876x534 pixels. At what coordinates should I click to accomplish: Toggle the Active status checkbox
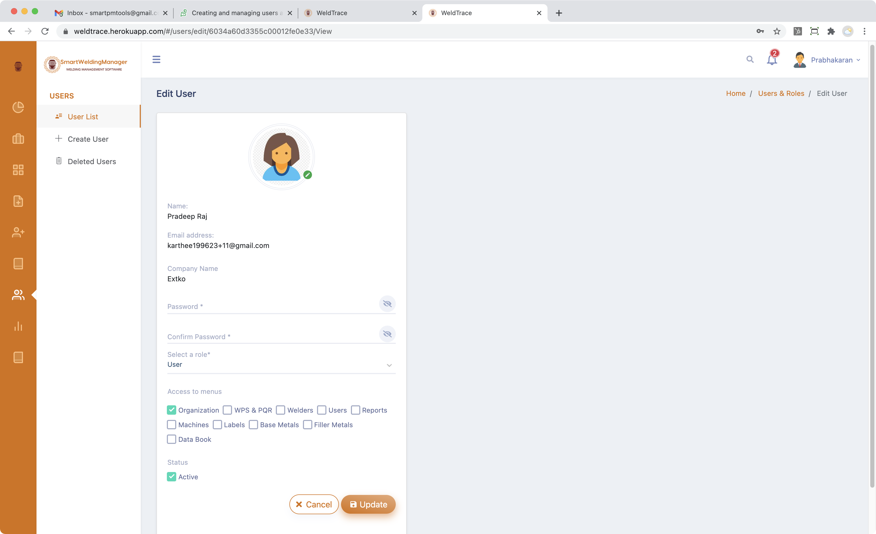tap(171, 477)
